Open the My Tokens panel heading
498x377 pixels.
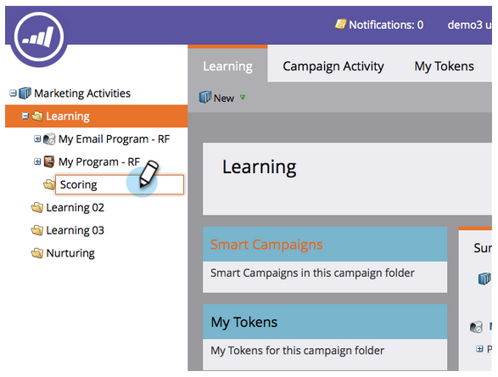244,322
